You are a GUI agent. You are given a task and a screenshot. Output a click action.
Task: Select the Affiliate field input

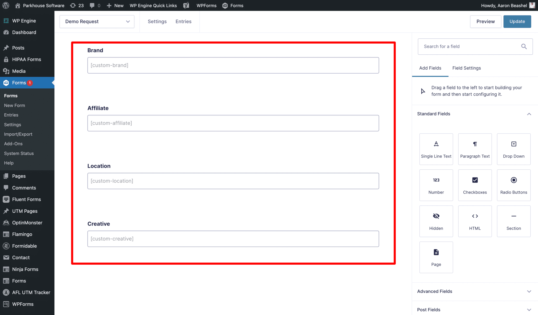pyautogui.click(x=233, y=123)
